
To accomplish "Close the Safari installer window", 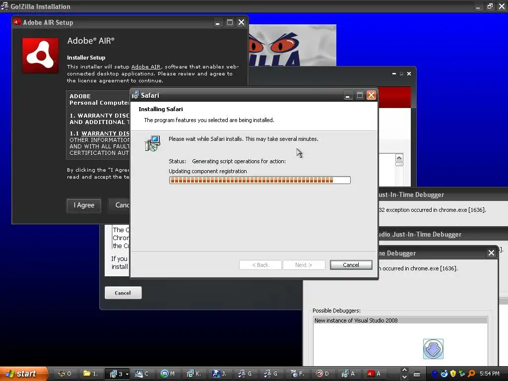I will [x=371, y=95].
